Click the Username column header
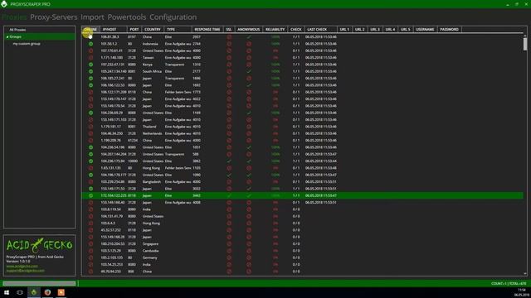The image size is (531, 298). click(425, 30)
